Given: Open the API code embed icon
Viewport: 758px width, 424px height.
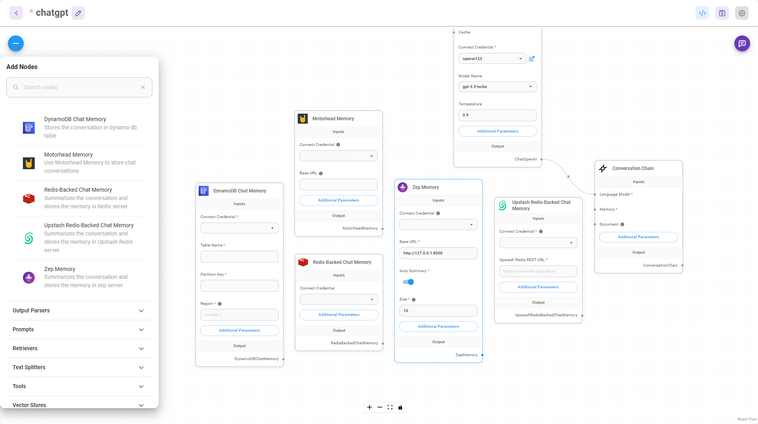Looking at the screenshot, I should 702,13.
